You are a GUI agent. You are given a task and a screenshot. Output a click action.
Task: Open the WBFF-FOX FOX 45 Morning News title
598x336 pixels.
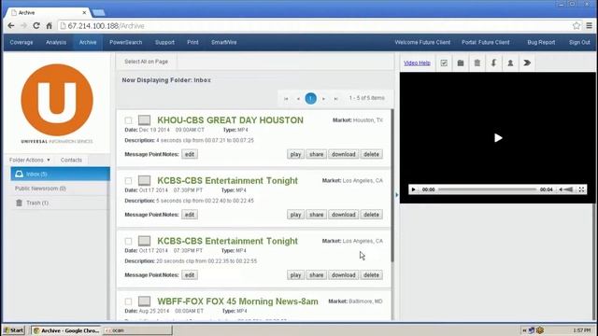(x=237, y=301)
